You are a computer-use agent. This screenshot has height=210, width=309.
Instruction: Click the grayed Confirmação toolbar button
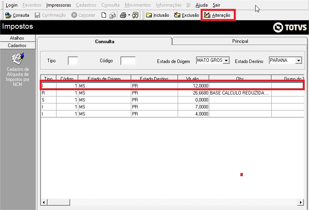click(x=50, y=15)
